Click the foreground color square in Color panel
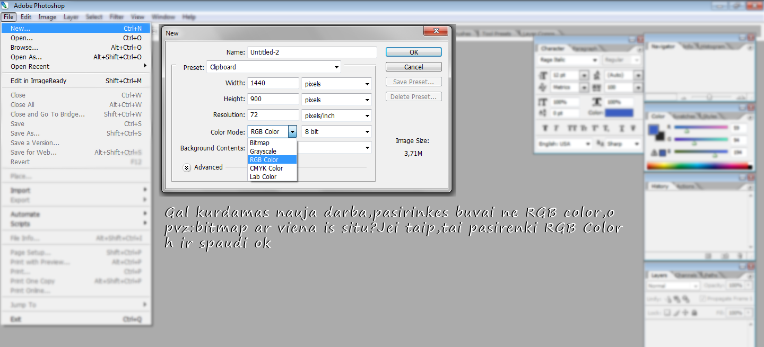The height and width of the screenshot is (347, 764). 655,130
